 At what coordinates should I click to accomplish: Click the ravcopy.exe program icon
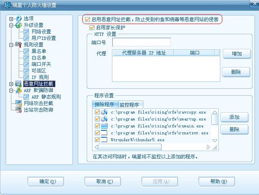(x=104, y=112)
